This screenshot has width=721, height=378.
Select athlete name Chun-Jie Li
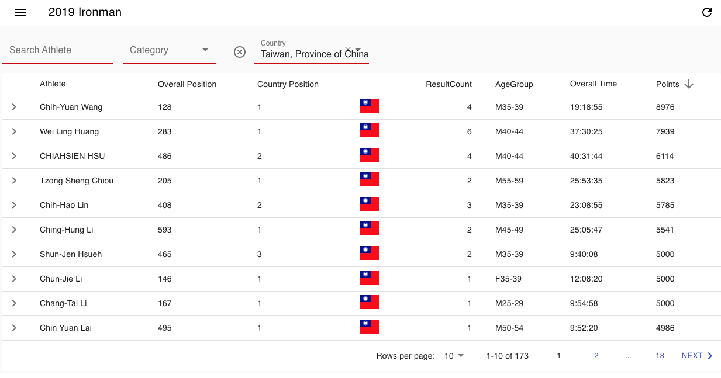61,279
